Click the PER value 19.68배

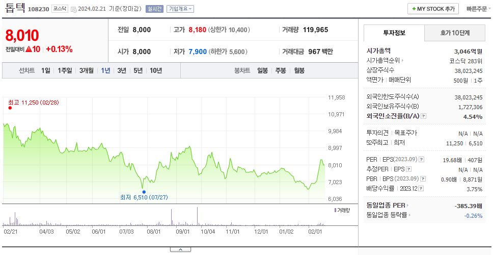click(x=452, y=160)
